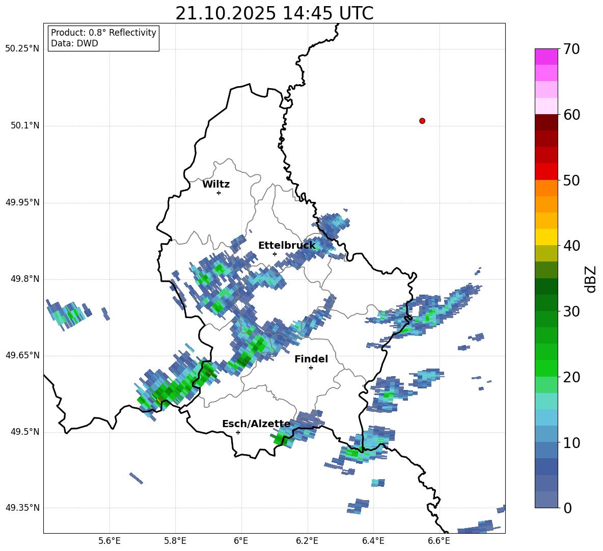Click the cross marker below Wiltz label
Screen dimensions: 603x551
click(218, 193)
